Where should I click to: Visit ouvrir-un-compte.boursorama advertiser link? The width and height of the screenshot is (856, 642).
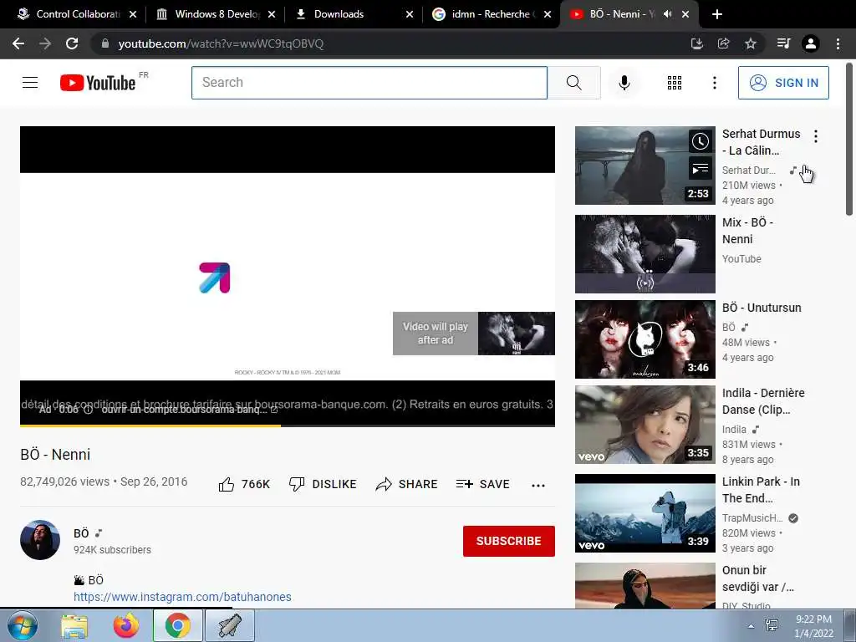pyautogui.click(x=189, y=410)
